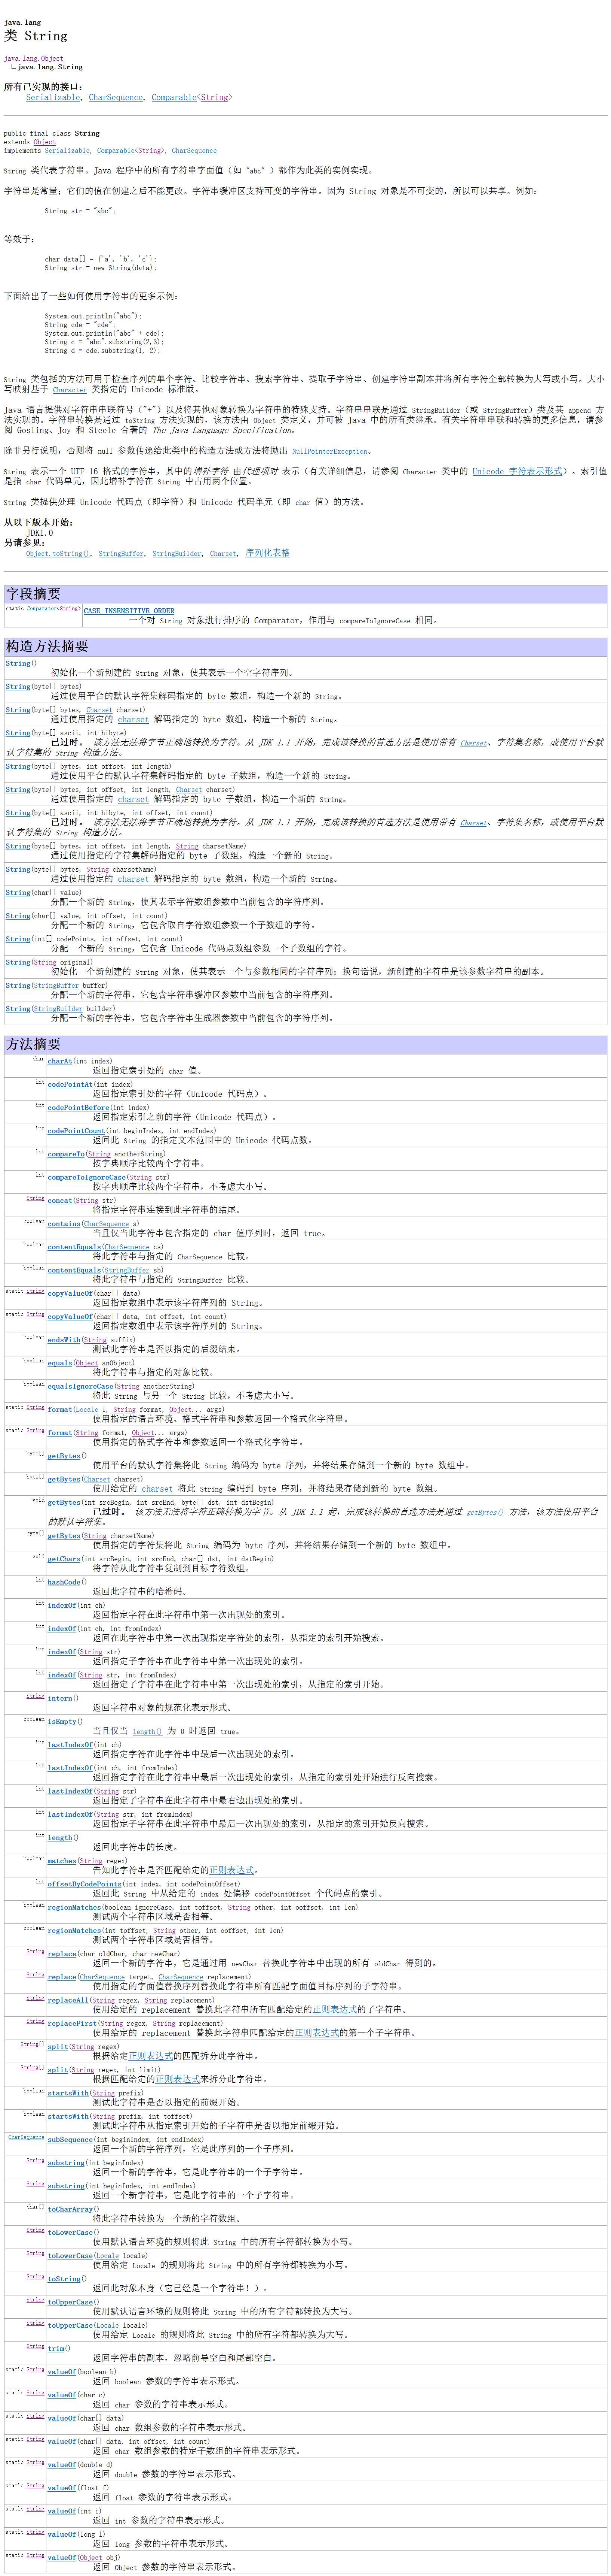
Task: Open the concat method
Action: tap(60, 1200)
